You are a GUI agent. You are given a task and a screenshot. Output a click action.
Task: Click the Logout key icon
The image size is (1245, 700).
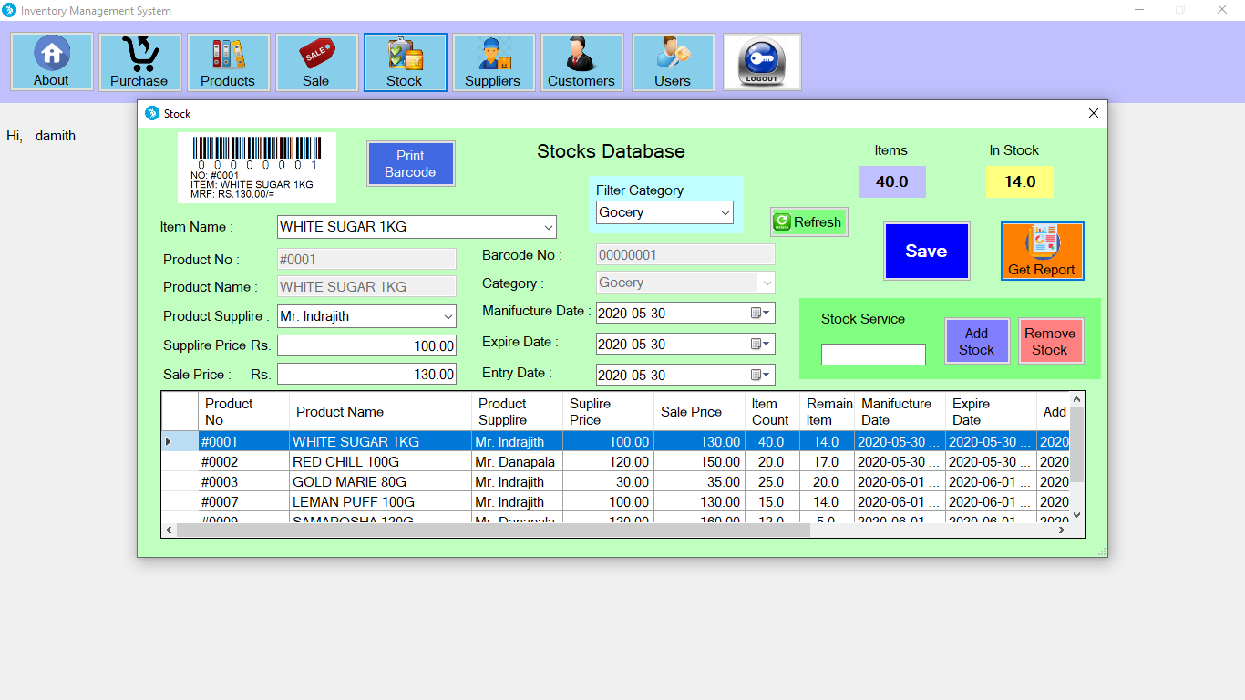[762, 61]
